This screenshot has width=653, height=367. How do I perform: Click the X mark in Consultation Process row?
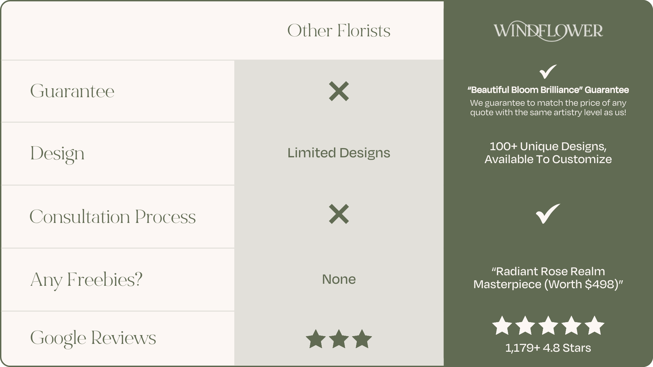(x=339, y=214)
